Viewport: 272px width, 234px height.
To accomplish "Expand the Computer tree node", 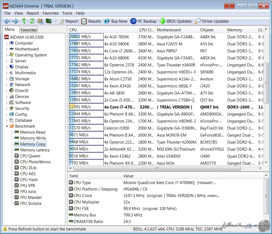I will [7, 43].
